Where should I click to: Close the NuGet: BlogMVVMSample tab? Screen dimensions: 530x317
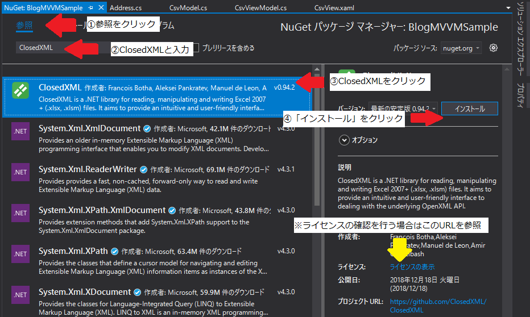click(x=101, y=7)
